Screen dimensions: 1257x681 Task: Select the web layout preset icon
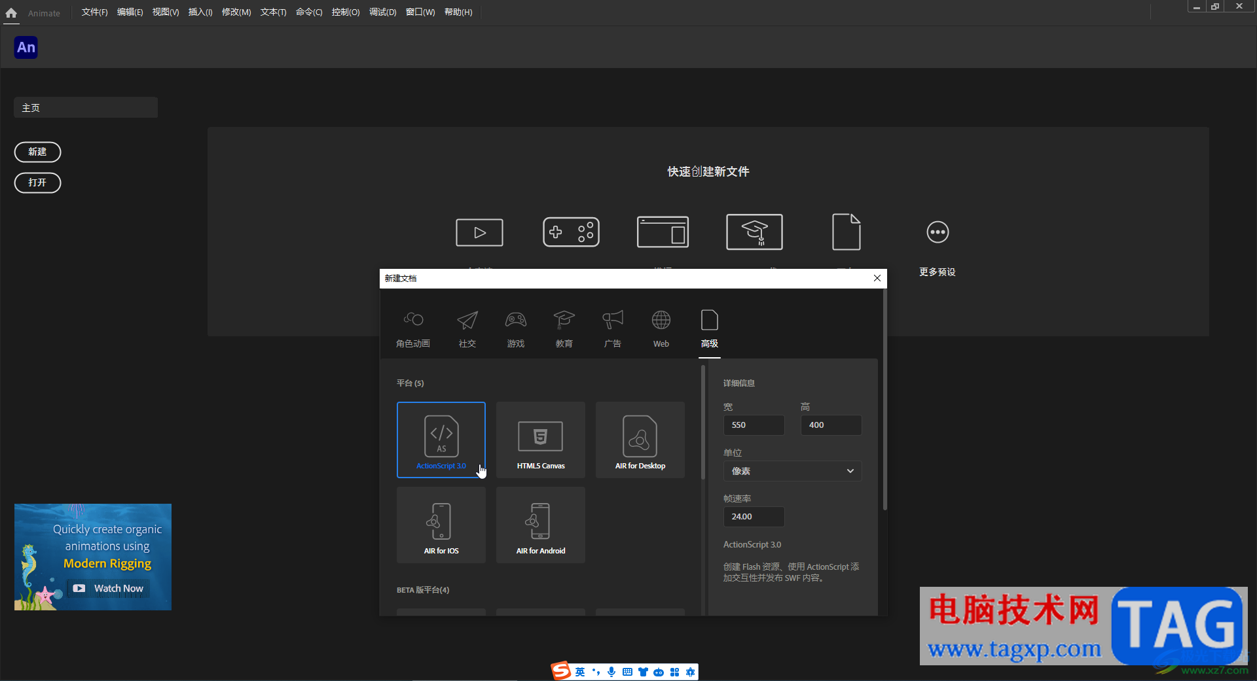coord(663,232)
